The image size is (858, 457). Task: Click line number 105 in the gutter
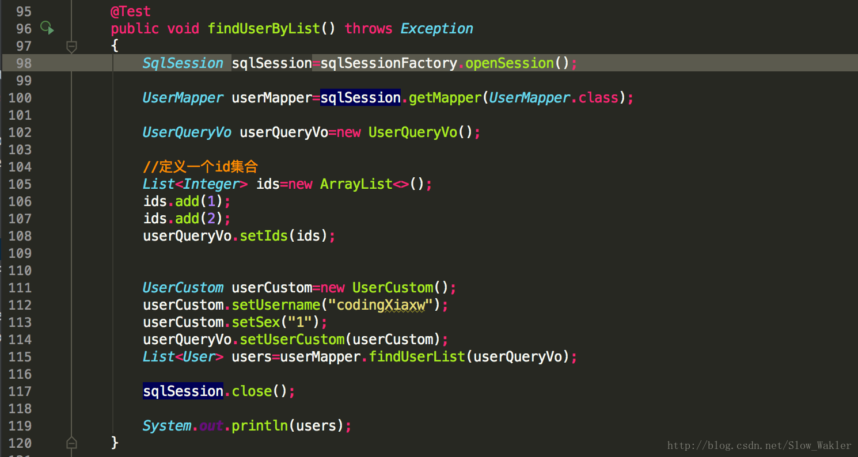click(x=20, y=184)
